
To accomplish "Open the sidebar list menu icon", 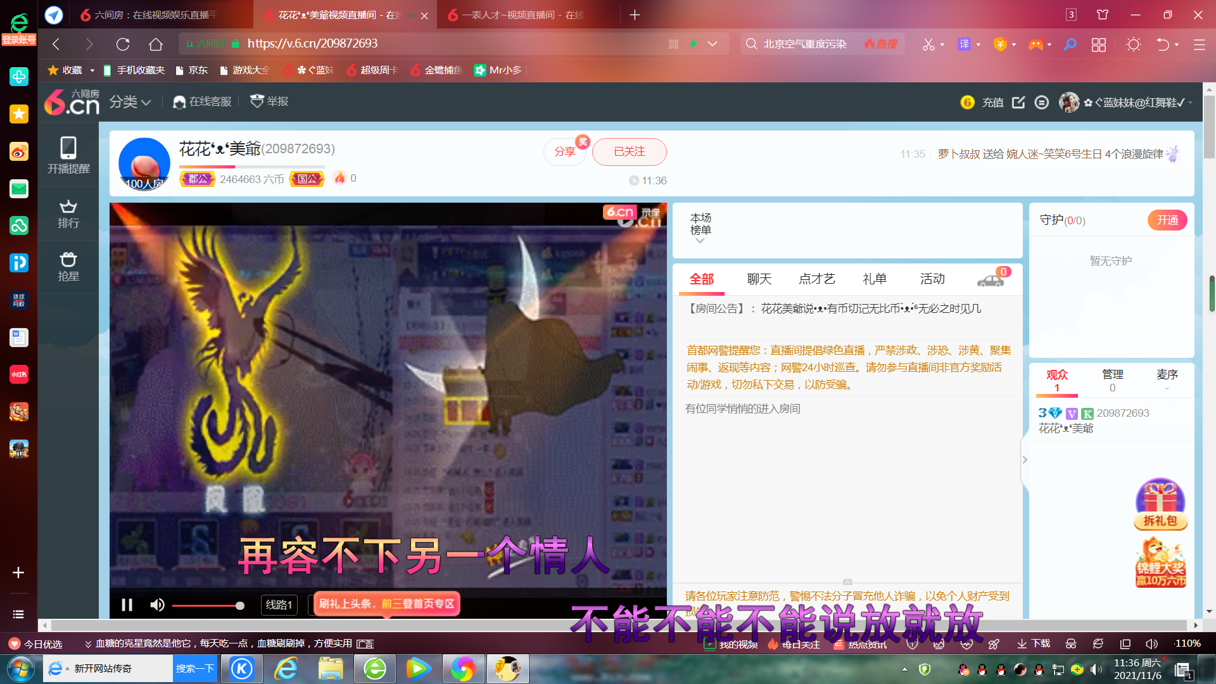I will pyautogui.click(x=18, y=614).
